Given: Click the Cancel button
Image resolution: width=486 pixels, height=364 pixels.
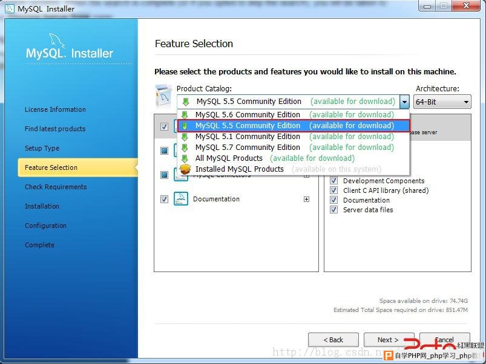Looking at the screenshot, I should pos(445,340).
